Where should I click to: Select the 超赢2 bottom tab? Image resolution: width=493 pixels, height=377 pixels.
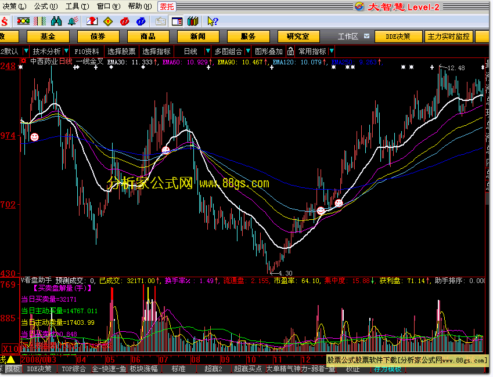coord(213,369)
